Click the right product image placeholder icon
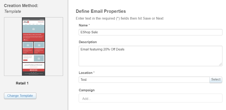The image size is (226, 110). pos(39,45)
